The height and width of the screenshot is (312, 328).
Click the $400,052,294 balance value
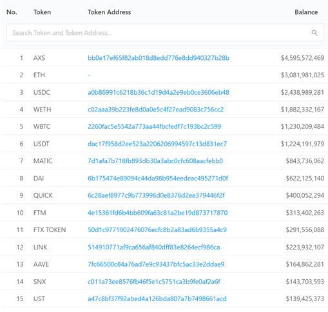coord(305,195)
